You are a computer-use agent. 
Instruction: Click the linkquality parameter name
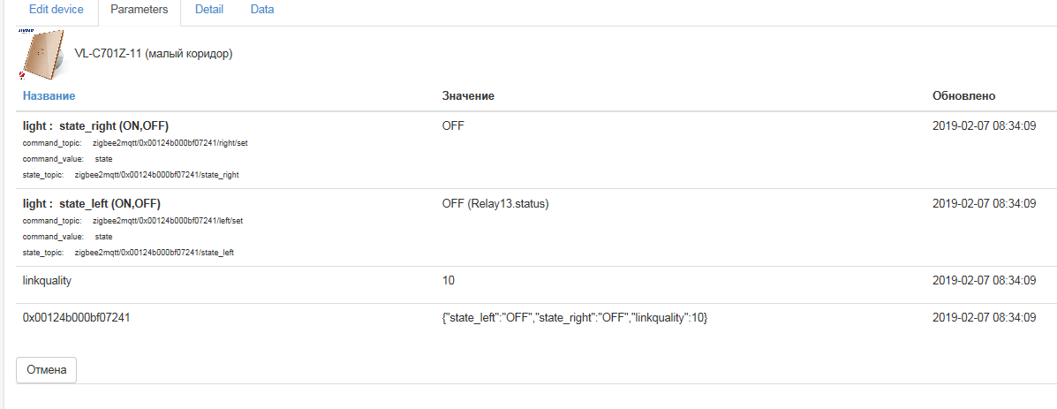click(47, 281)
